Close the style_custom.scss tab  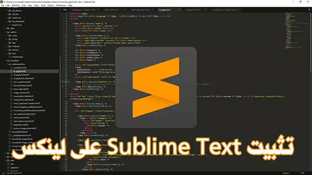coord(125,10)
